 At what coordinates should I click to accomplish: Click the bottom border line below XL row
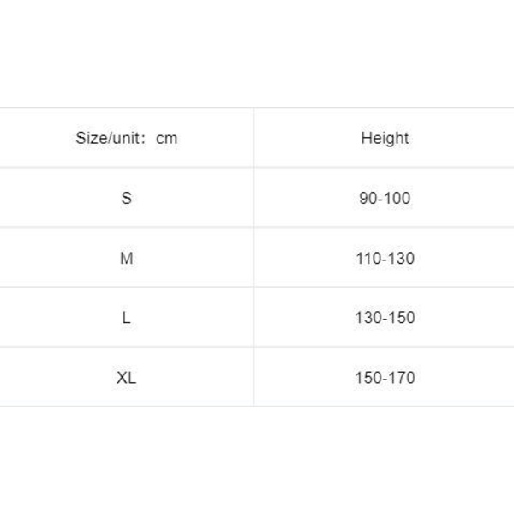pos(257,406)
